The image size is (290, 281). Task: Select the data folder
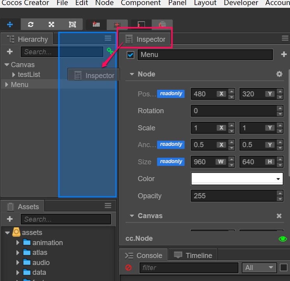coord(34,272)
